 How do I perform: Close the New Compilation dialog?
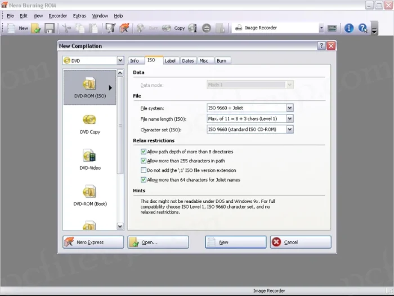[331, 46]
